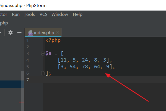Click line number 3 in gutter

tap(28, 54)
